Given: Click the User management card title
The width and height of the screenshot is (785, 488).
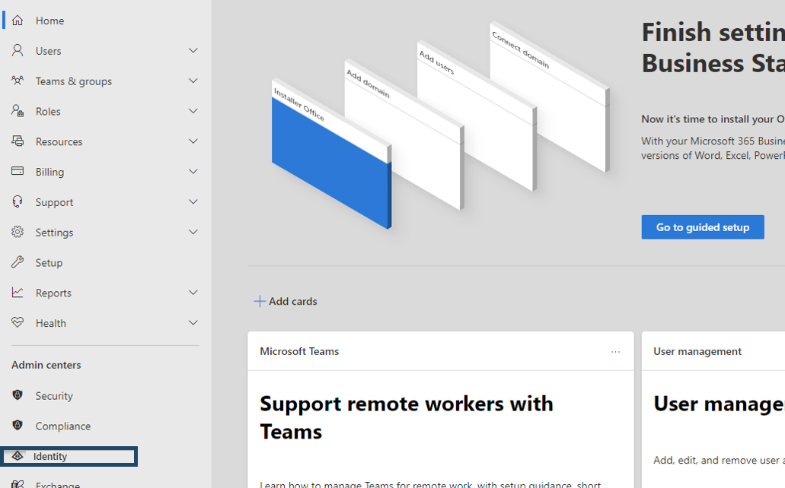Looking at the screenshot, I should (x=697, y=351).
